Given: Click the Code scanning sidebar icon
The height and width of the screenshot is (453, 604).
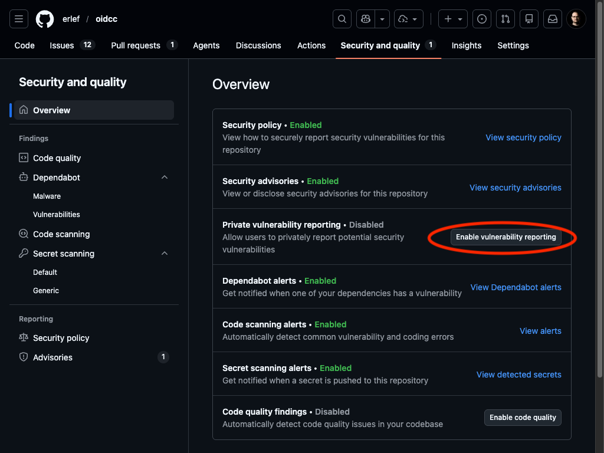Looking at the screenshot, I should click(x=24, y=234).
